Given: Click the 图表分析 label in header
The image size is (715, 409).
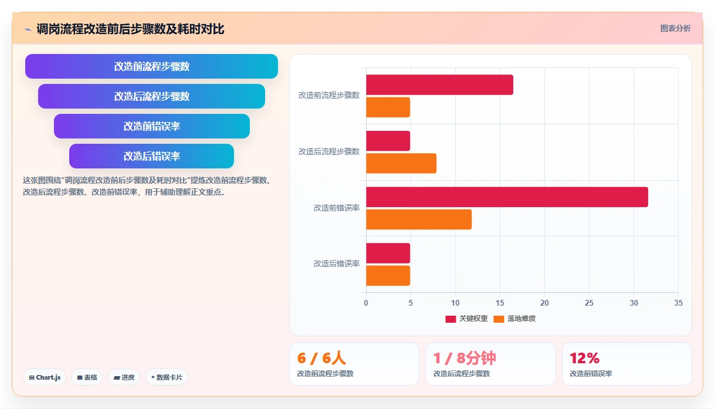Looking at the screenshot, I should 675,28.
